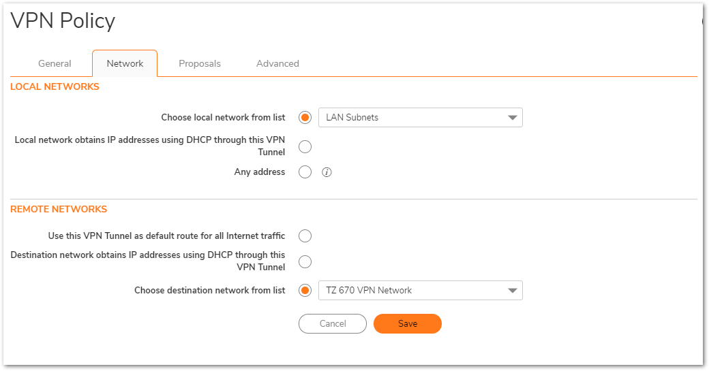Select Choose destination network from list radio
Image resolution: width=709 pixels, height=371 pixels.
[x=305, y=290]
